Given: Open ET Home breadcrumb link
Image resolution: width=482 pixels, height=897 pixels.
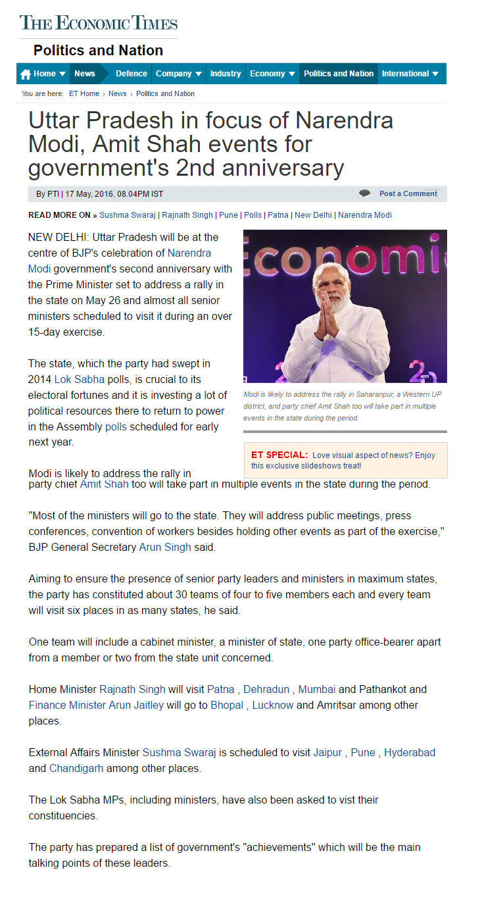Looking at the screenshot, I should [84, 93].
